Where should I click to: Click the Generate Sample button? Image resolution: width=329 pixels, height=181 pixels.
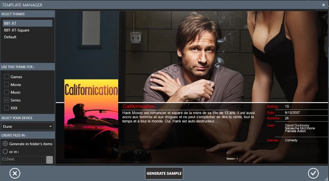(164, 173)
